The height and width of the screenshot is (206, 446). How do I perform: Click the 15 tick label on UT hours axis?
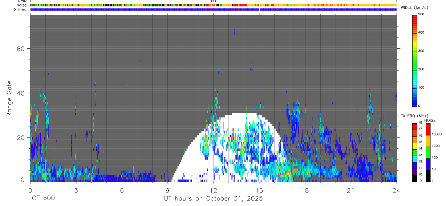(x=259, y=190)
